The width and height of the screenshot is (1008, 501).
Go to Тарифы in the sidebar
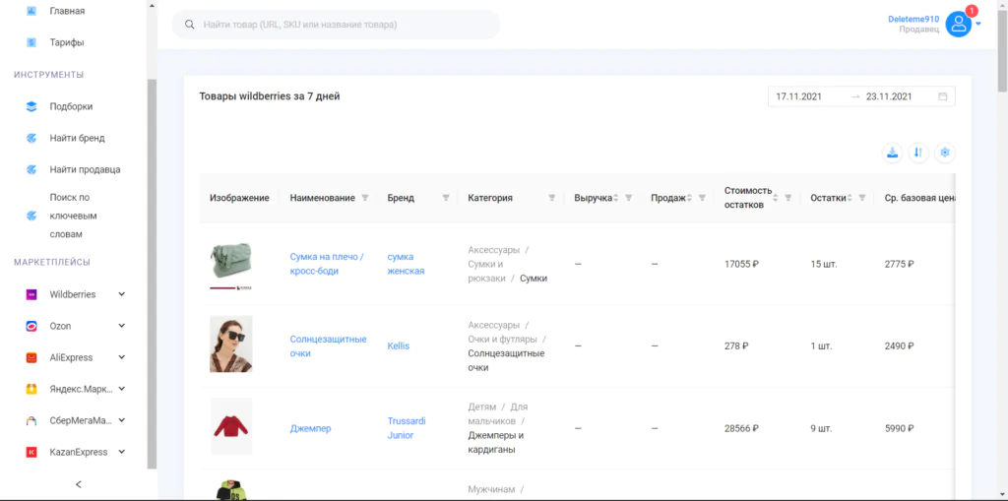click(67, 42)
